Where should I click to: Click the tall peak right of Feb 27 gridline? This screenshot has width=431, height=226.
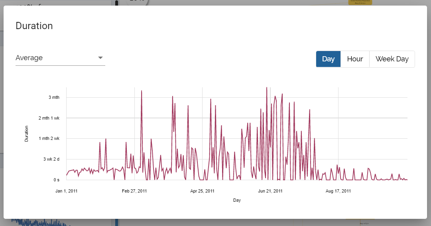click(142, 91)
